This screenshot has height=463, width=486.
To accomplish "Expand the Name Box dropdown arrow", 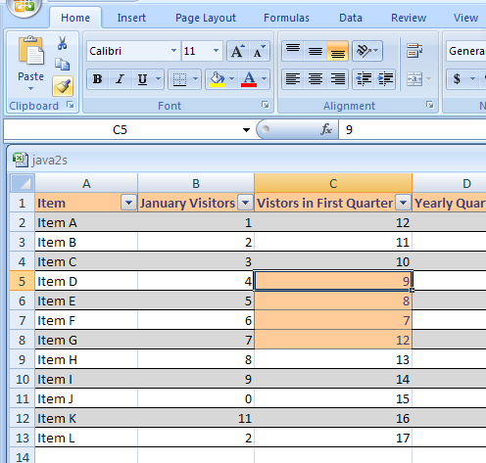I will click(x=246, y=130).
